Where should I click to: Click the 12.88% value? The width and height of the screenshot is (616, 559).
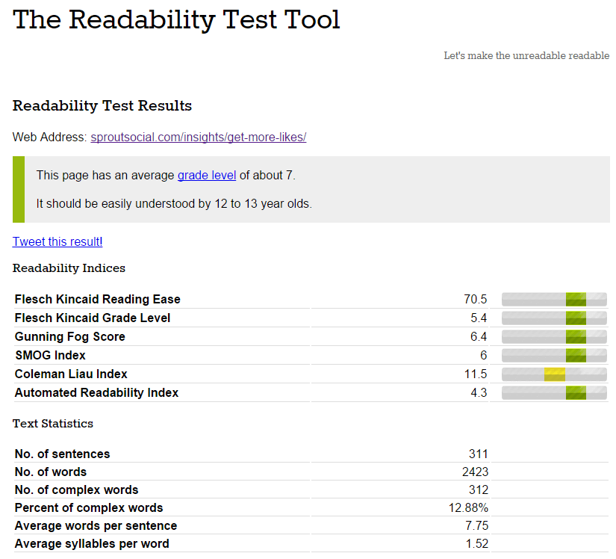(x=468, y=508)
